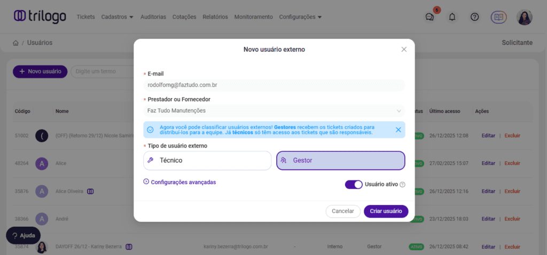
Task: Open the user profile avatar
Action: 524,17
